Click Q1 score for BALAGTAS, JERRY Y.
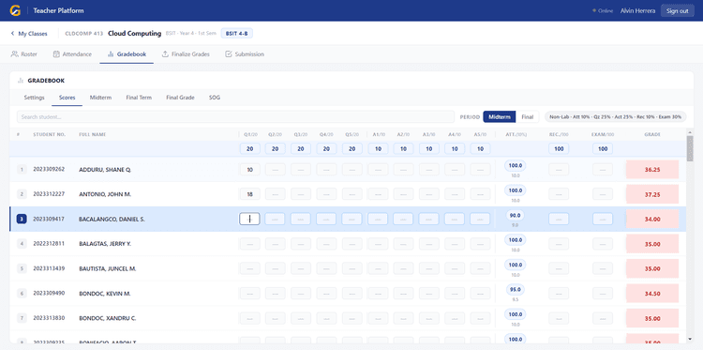Viewport: 703px width, 350px height. coord(249,244)
